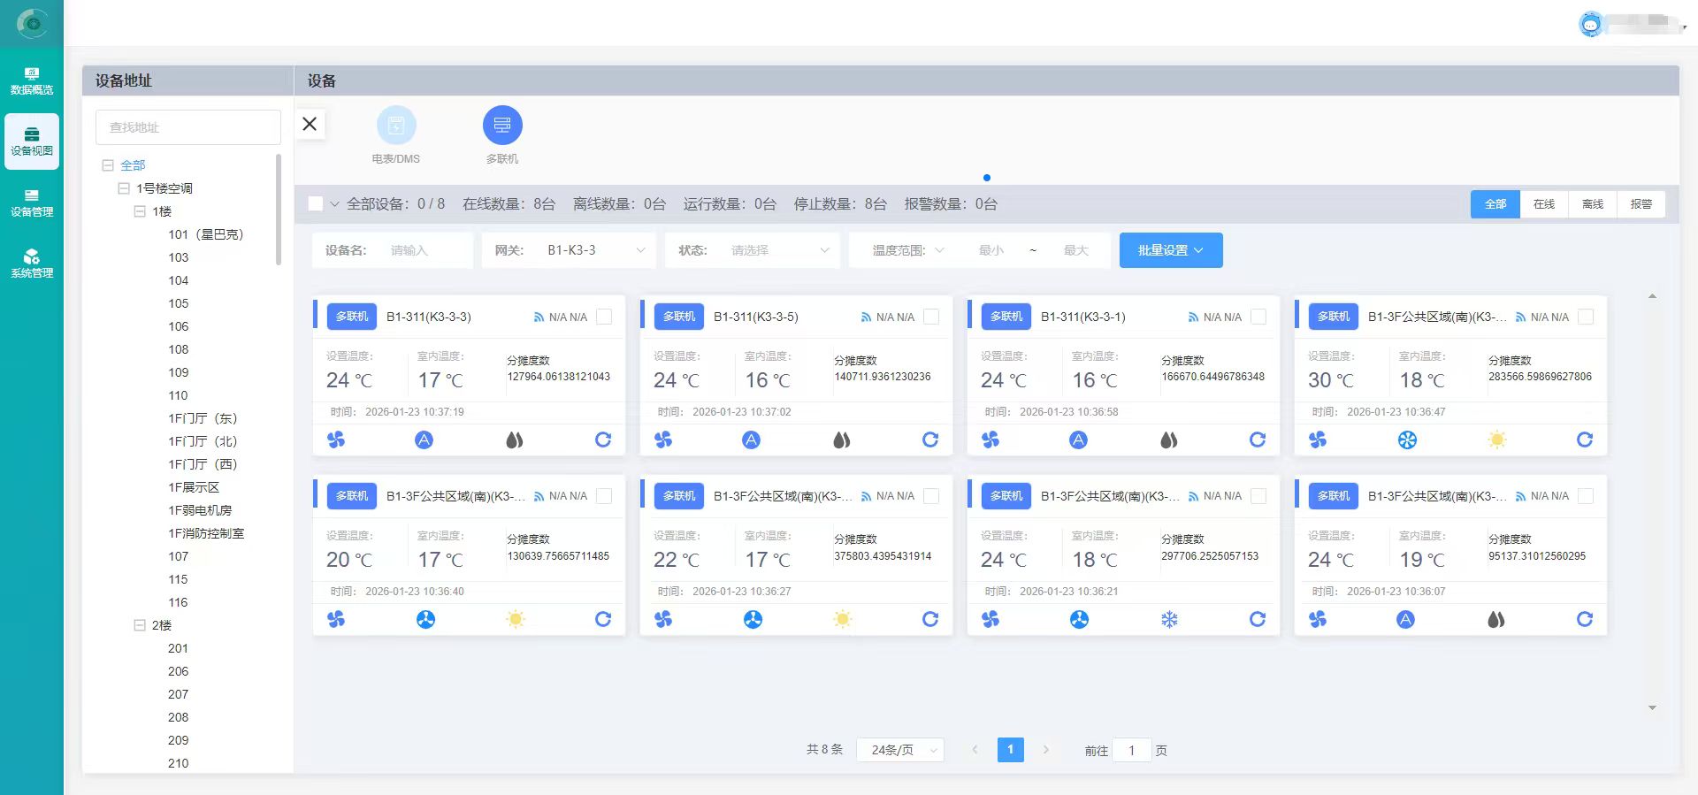The image size is (1698, 795).
Task: Open the 状态 status dropdown
Action: pos(778,250)
